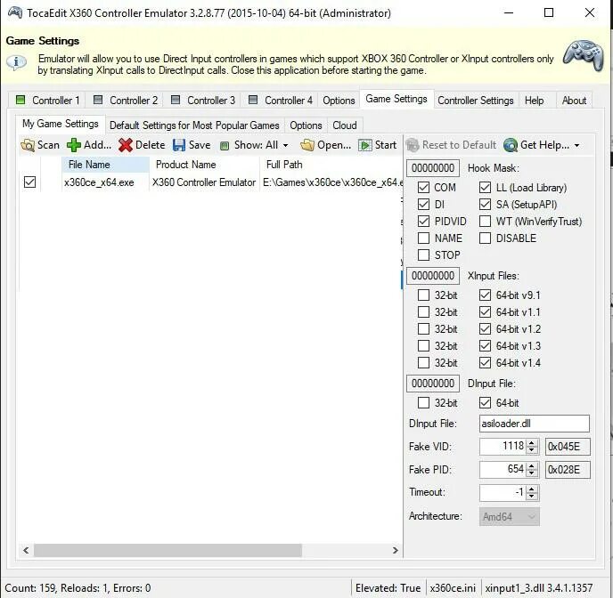Click the Scan toolbar icon
This screenshot has height=598, width=613.
(28, 145)
